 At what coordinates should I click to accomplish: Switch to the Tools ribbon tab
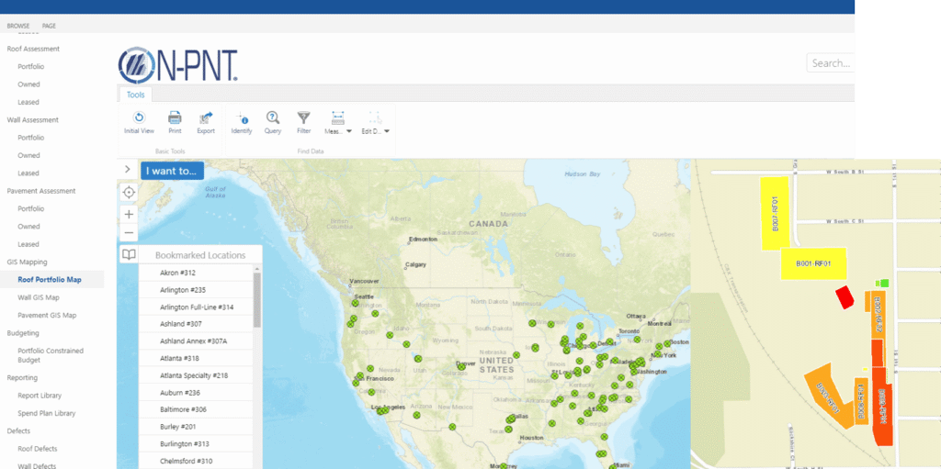[x=135, y=95]
